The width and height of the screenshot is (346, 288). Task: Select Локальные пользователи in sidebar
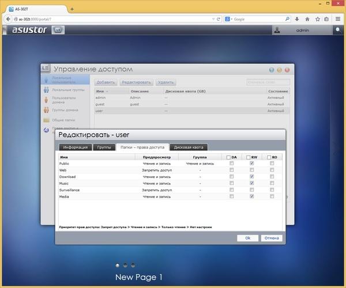pyautogui.click(x=65, y=79)
